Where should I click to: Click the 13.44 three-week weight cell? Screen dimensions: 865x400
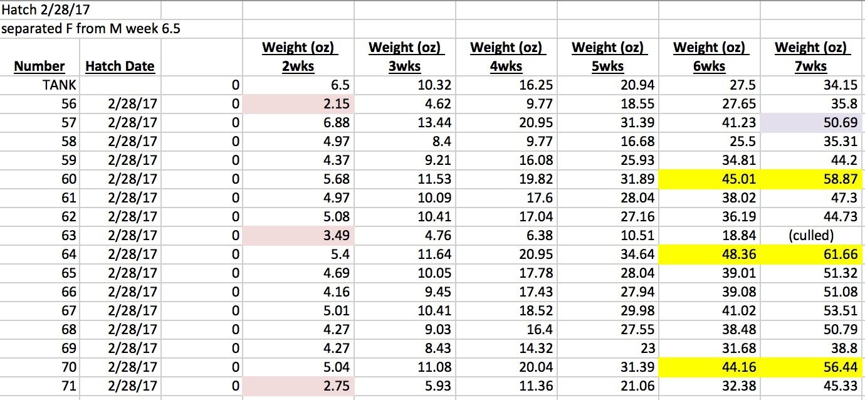coord(404,122)
